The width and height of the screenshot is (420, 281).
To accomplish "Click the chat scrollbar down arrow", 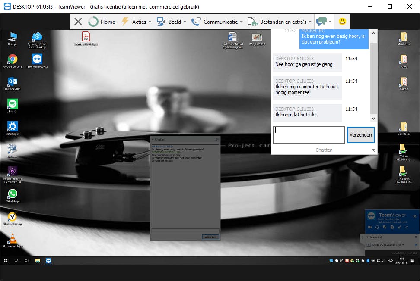I will 374,119.
